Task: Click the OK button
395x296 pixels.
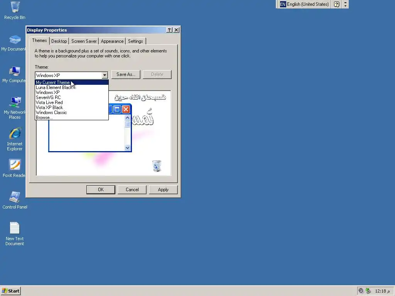Action: [101, 190]
